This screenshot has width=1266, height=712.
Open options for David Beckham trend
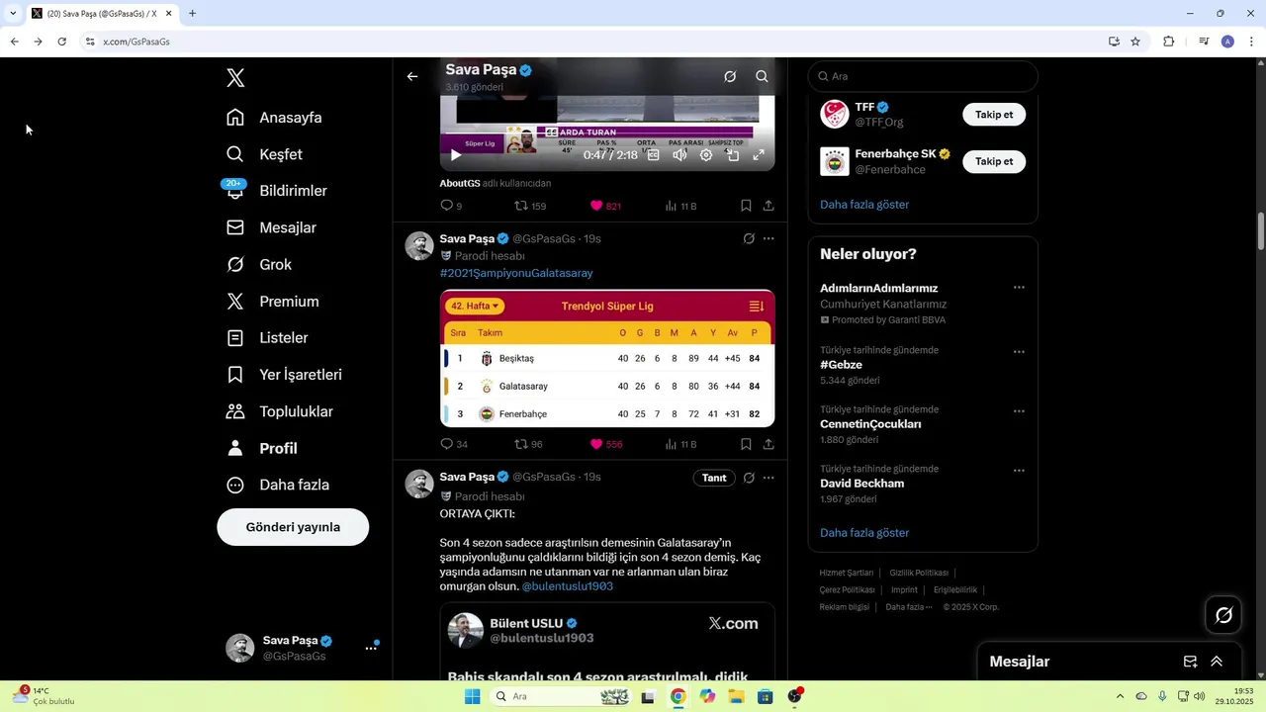point(1019,471)
